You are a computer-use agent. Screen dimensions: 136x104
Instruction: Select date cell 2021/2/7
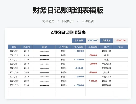(x=14, y=77)
